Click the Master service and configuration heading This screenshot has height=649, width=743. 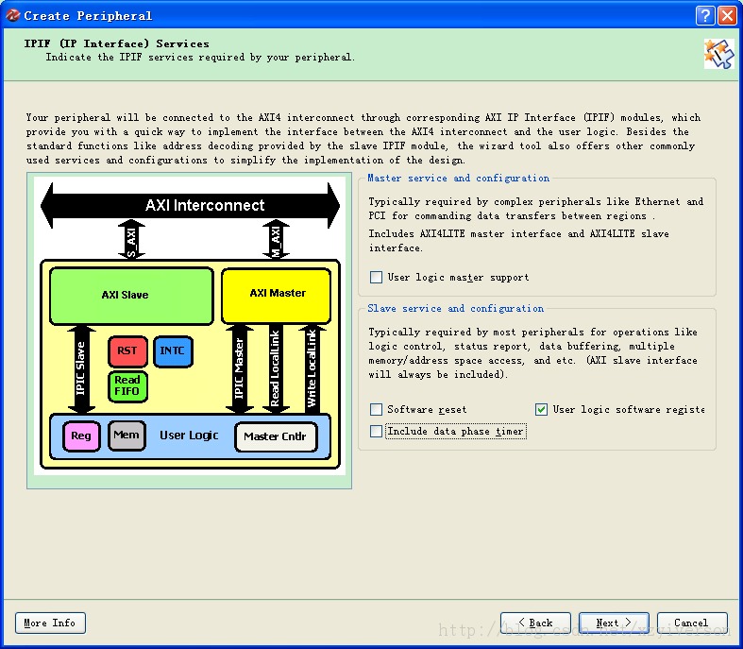coord(458,179)
